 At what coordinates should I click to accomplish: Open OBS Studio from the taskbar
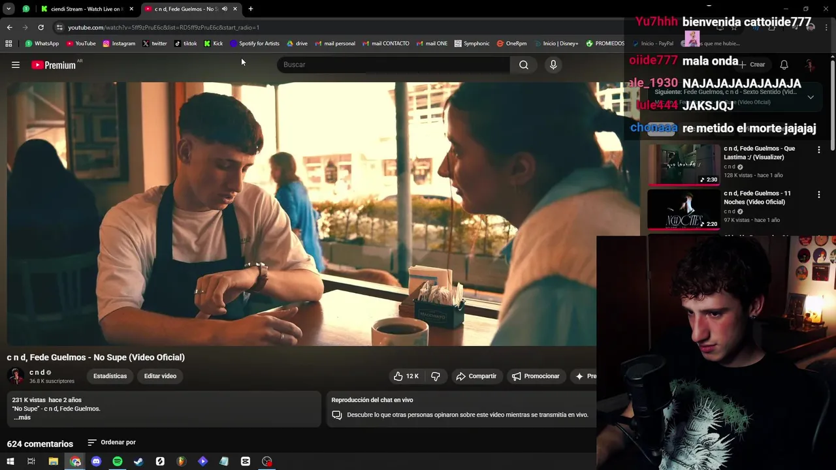[266, 462]
